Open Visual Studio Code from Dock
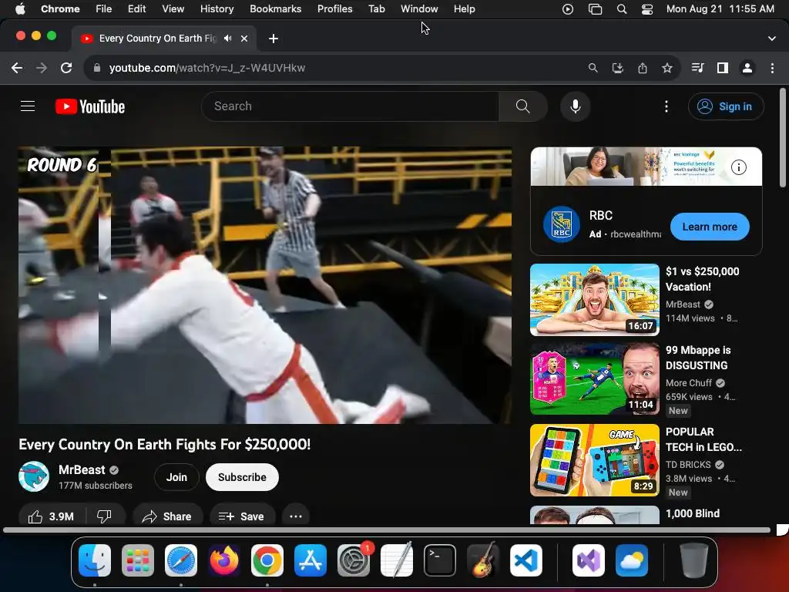 pyautogui.click(x=525, y=560)
